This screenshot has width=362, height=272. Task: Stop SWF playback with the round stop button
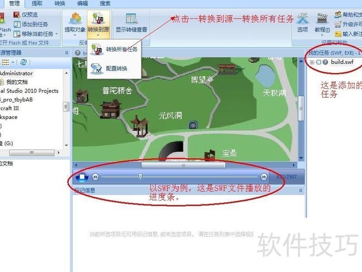point(82,177)
